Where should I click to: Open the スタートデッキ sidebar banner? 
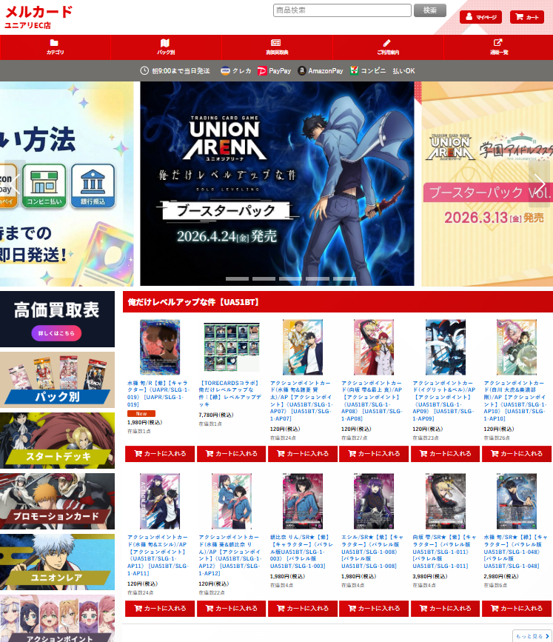pyautogui.click(x=57, y=441)
